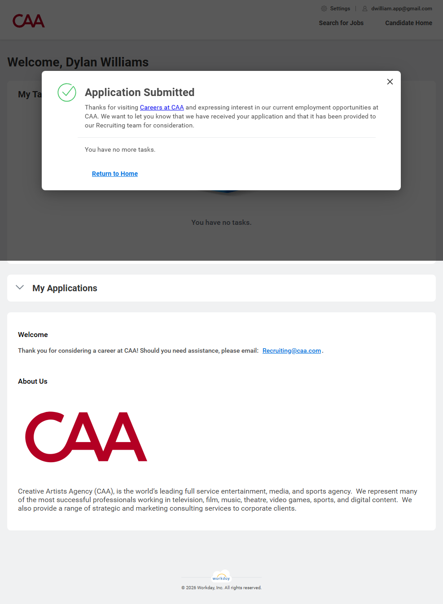Follow the Return to Home link
This screenshot has width=443, height=604.
pos(115,174)
